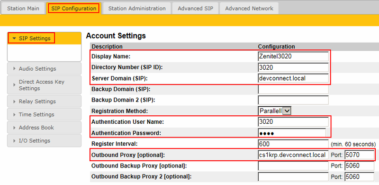The height and width of the screenshot is (185, 379).
Task: Switch to SIP Configuration tab
Action: (x=74, y=9)
